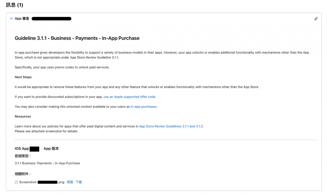Click the iOS App label

point(22,149)
